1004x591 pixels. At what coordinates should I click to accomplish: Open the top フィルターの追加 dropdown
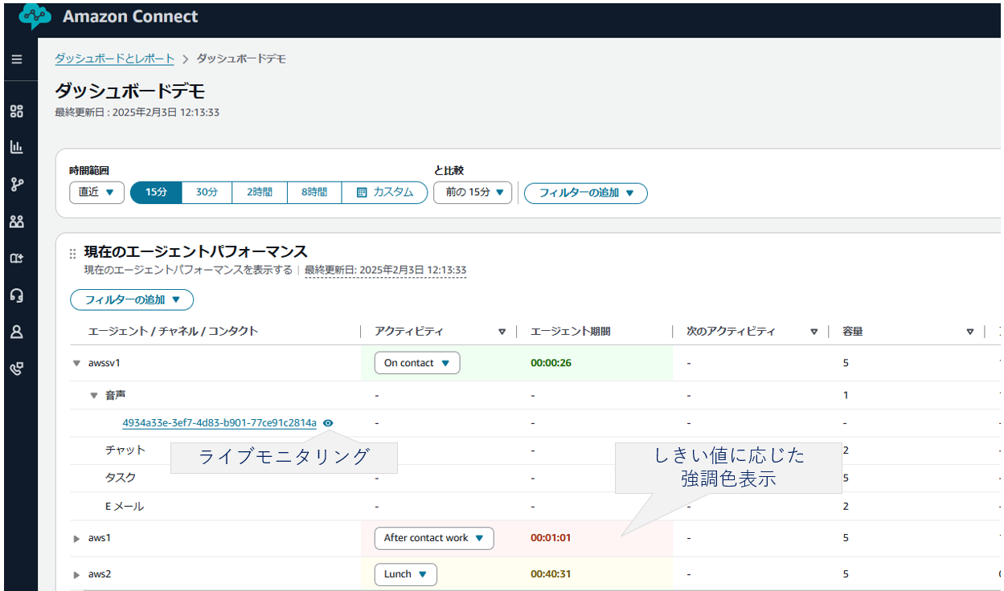[x=586, y=193]
